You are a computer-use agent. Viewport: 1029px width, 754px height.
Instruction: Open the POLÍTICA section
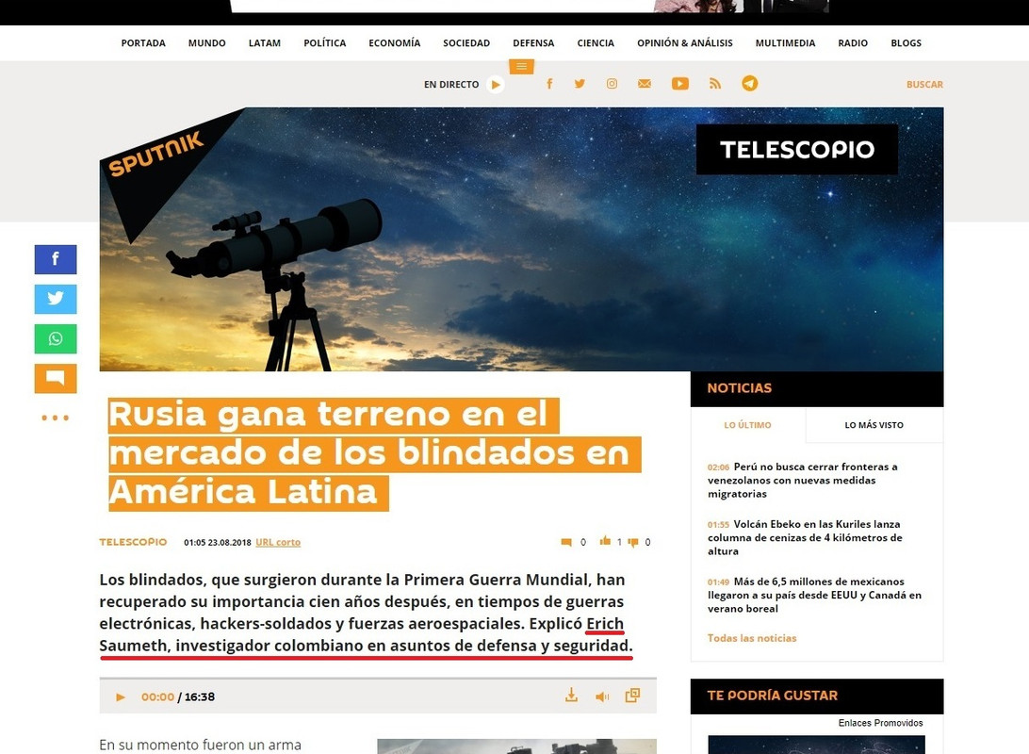pyautogui.click(x=325, y=42)
